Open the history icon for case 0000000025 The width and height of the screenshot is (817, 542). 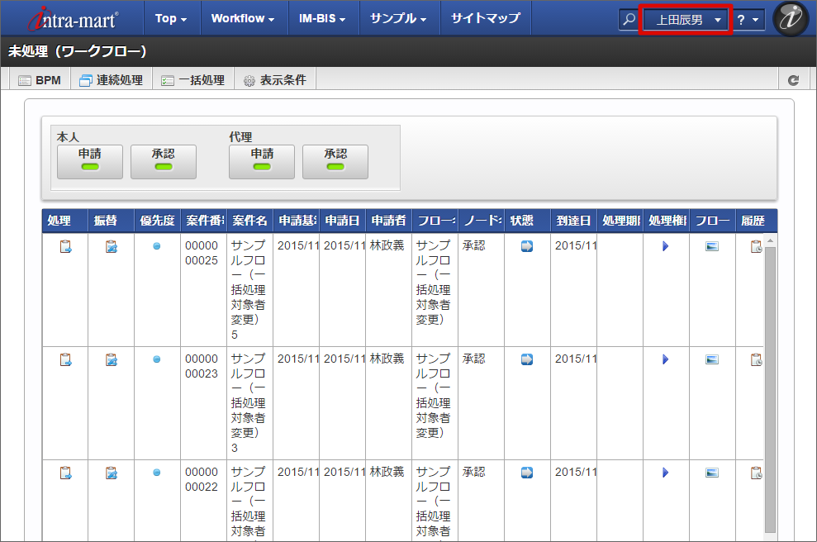point(756,246)
